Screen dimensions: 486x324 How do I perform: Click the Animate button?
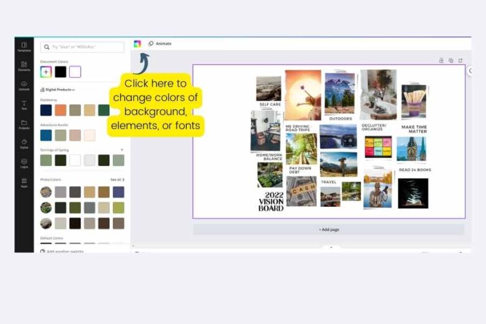click(x=160, y=44)
